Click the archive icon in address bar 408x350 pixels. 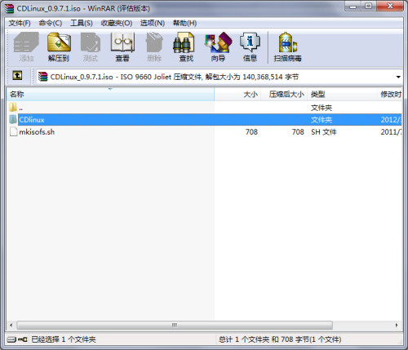42,77
